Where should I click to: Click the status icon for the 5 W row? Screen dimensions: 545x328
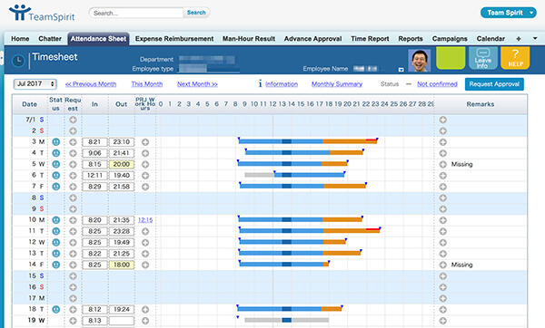pyautogui.click(x=56, y=164)
